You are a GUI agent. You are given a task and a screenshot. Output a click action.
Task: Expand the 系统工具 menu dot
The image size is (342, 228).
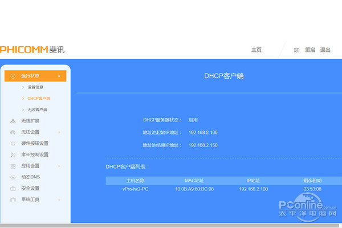pos(59,199)
